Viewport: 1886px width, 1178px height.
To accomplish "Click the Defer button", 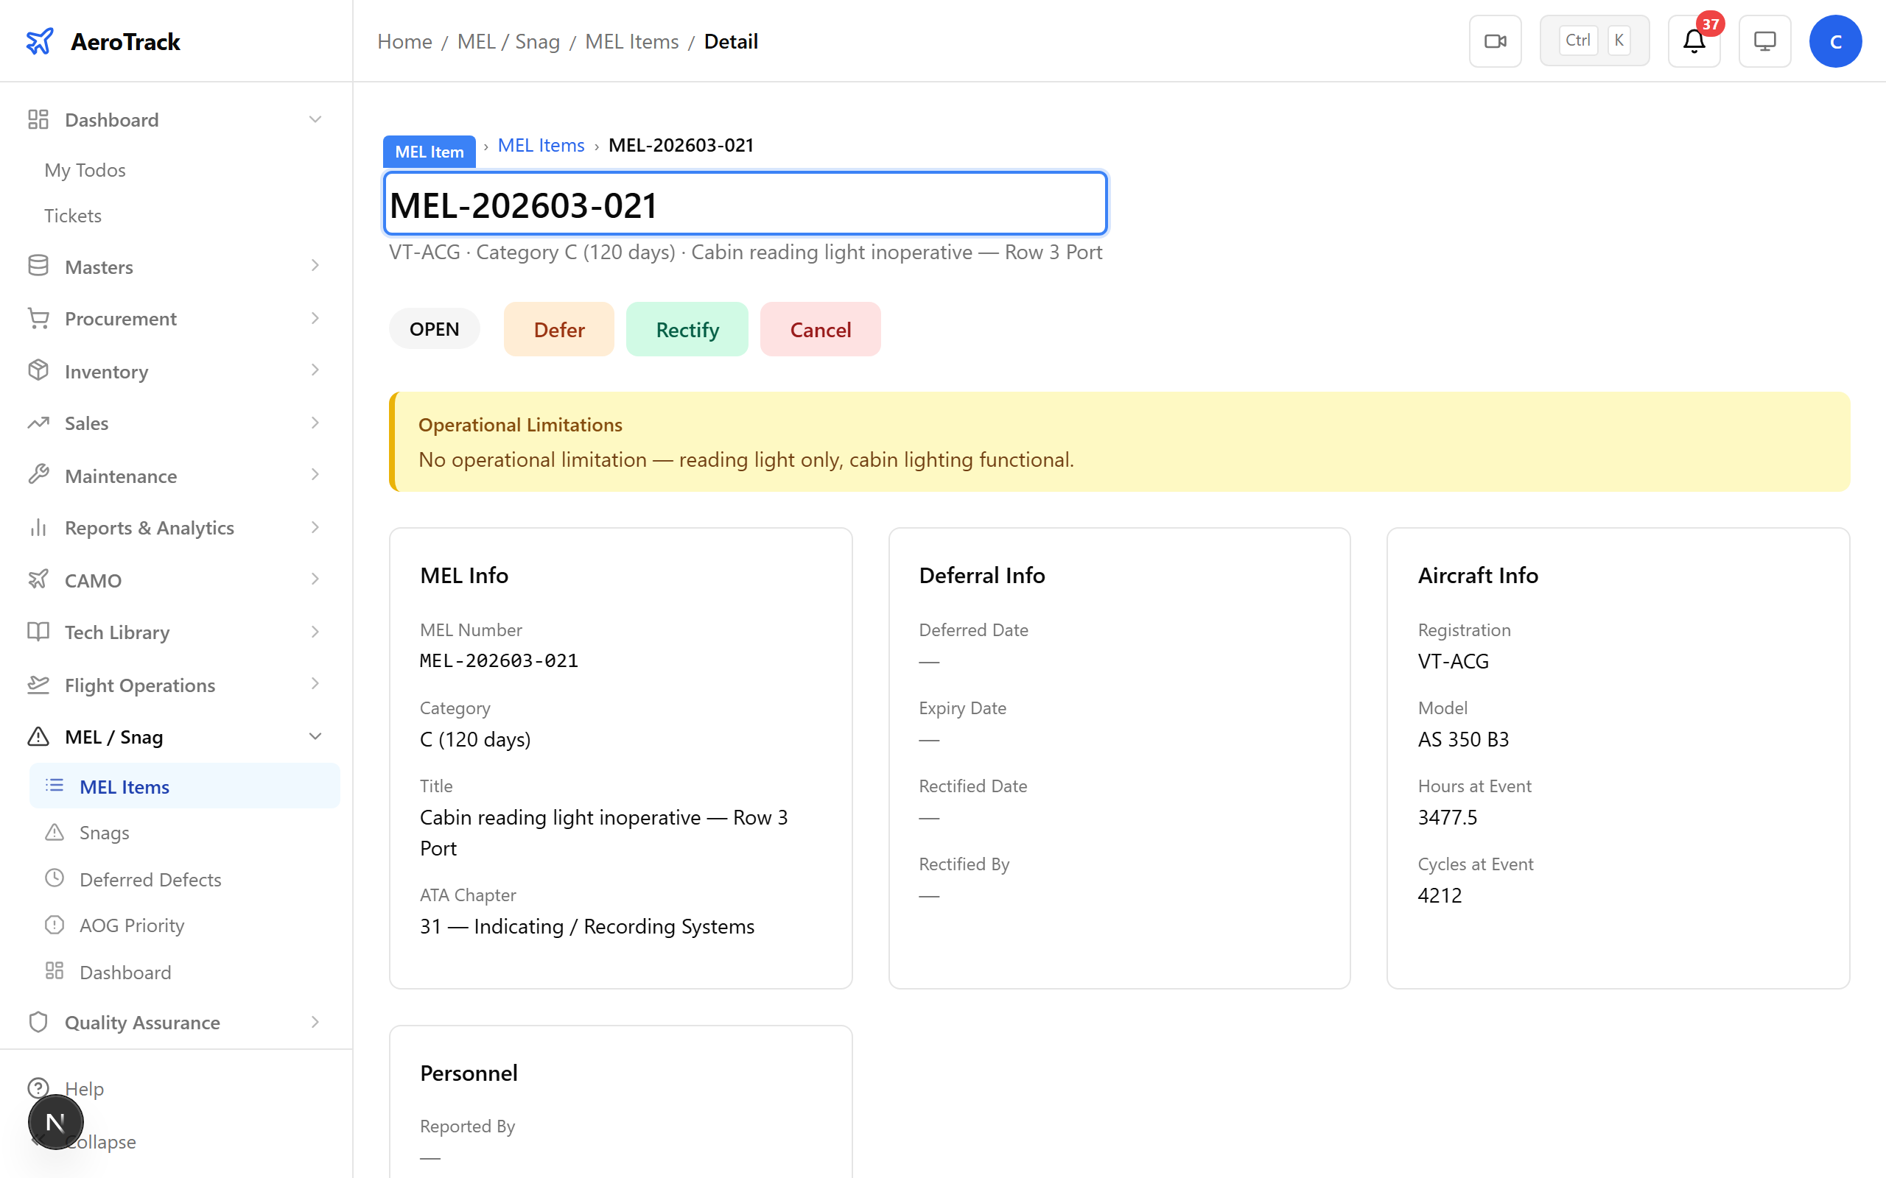I will click(558, 329).
